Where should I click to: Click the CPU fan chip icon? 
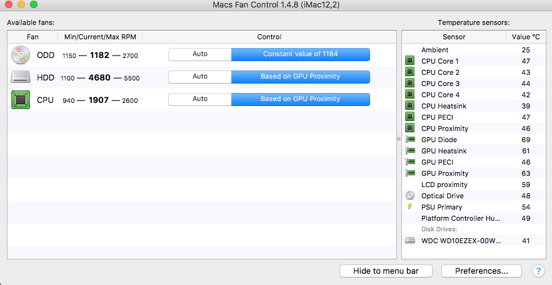[21, 100]
